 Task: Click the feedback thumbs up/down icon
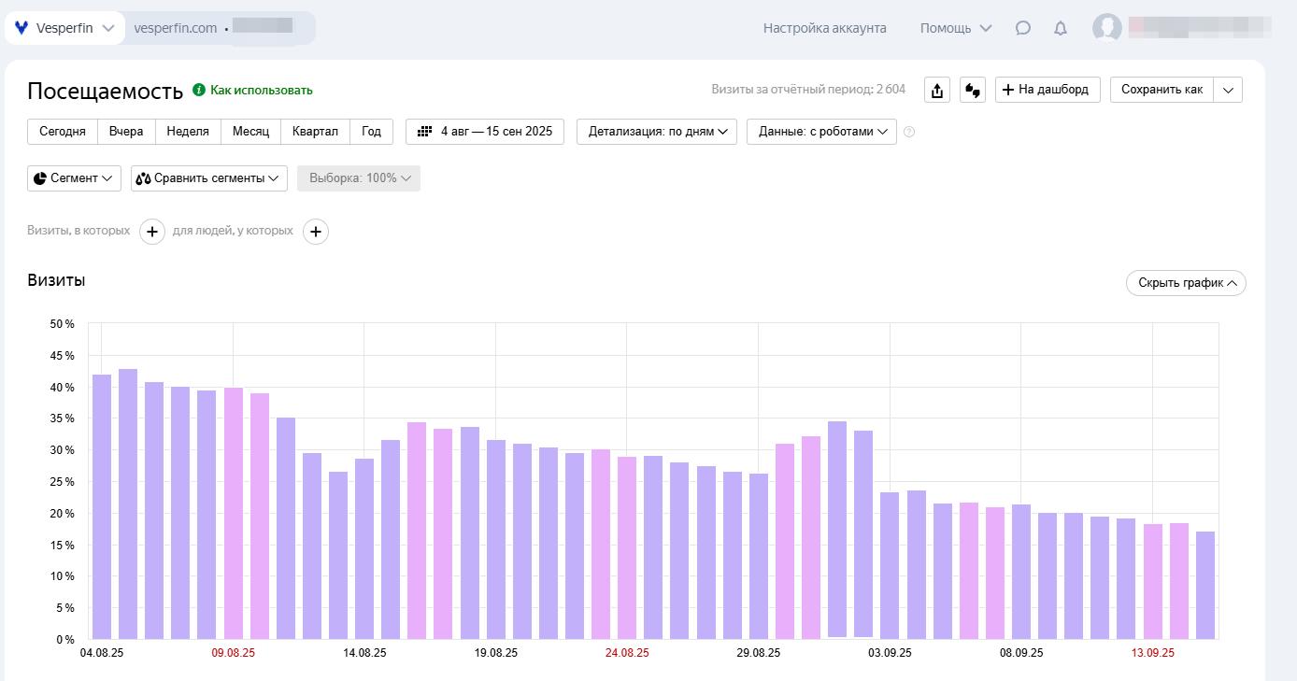click(x=973, y=90)
